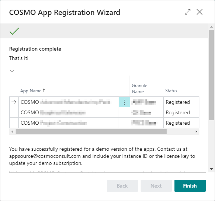Select the second COSMO app name cell
Image resolution: width=215 pixels, height=201 pixels.
pos(68,112)
